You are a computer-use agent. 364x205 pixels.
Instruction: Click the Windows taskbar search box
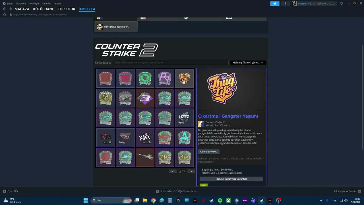pyautogui.click(x=111, y=200)
